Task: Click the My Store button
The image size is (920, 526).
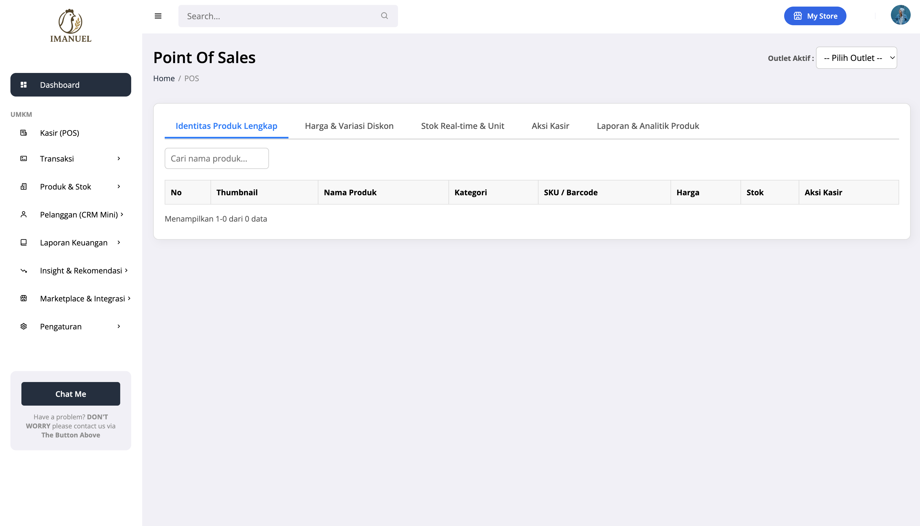Action: 815,16
